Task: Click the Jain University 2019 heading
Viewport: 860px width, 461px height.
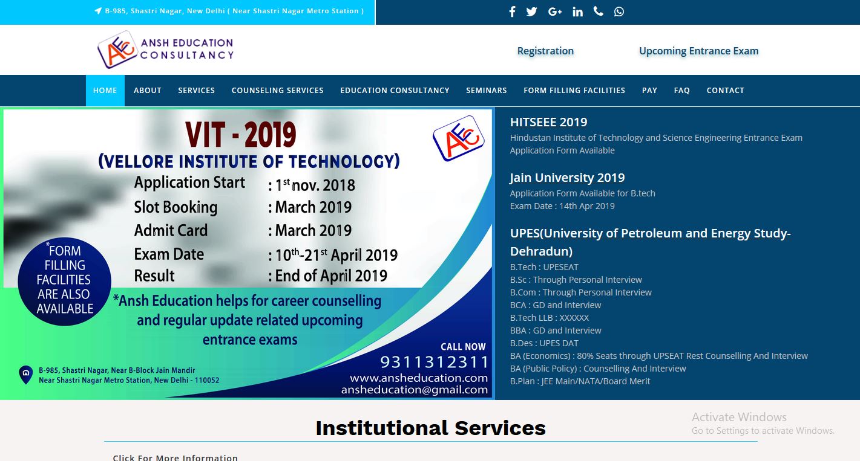Action: tap(567, 178)
